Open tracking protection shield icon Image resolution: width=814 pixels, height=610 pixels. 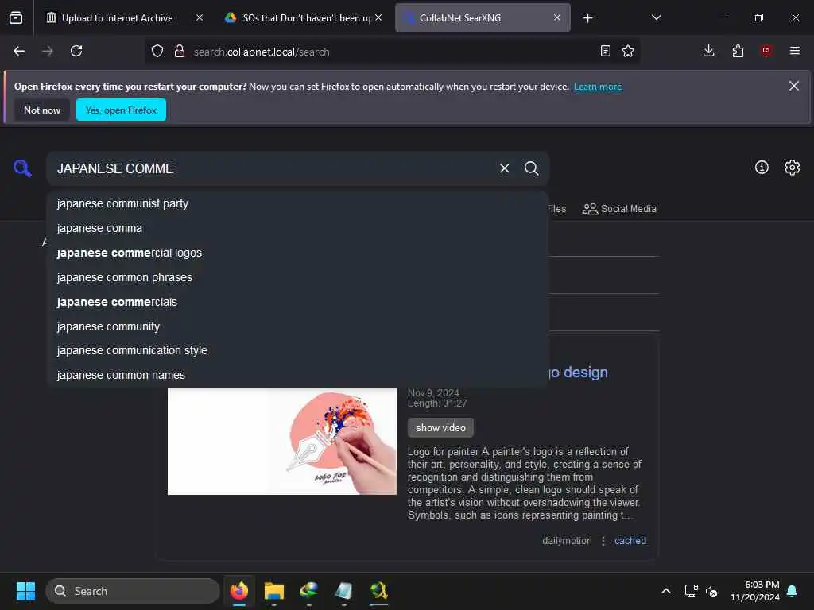157,51
